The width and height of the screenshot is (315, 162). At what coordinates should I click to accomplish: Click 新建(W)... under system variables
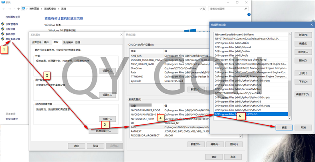[196, 144]
